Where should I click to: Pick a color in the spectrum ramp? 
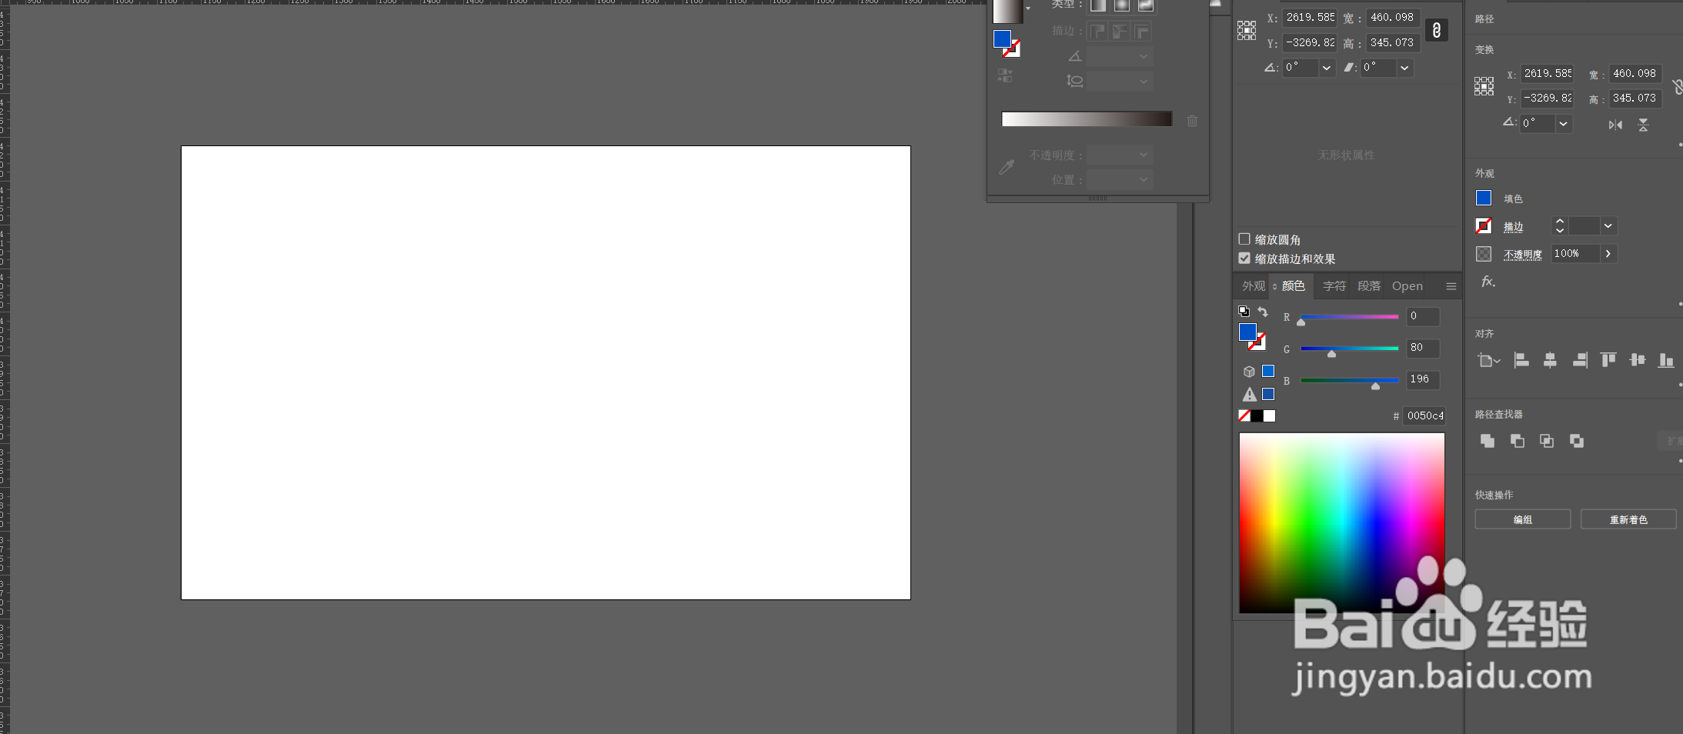click(1341, 522)
